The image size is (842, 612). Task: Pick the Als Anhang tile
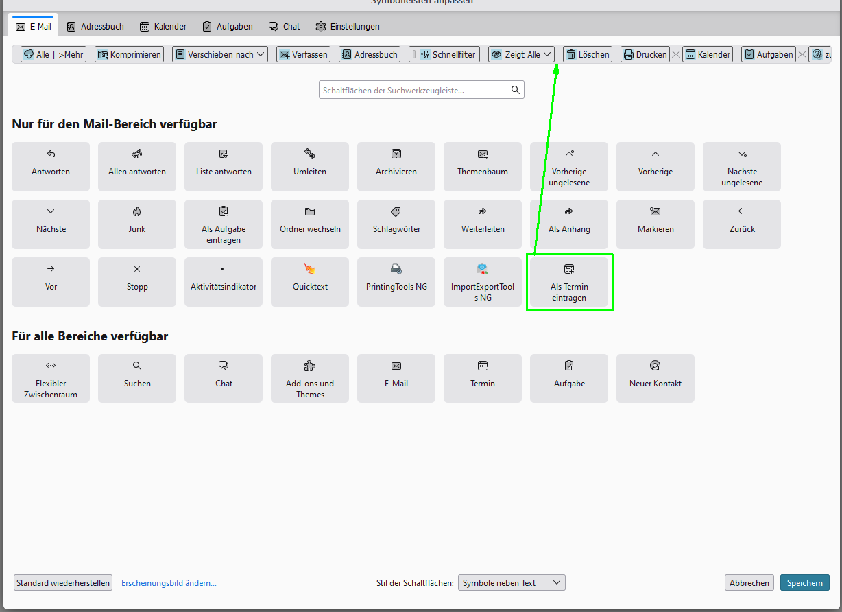[569, 224]
